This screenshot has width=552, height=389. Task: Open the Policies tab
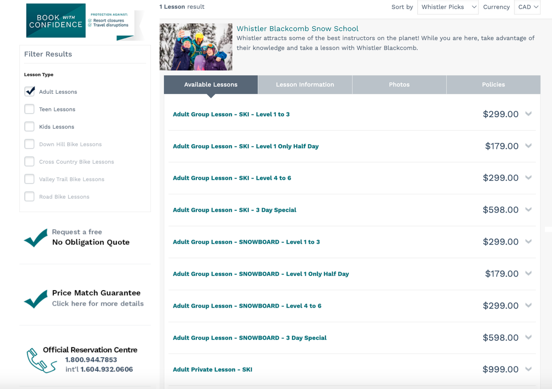[494, 85]
